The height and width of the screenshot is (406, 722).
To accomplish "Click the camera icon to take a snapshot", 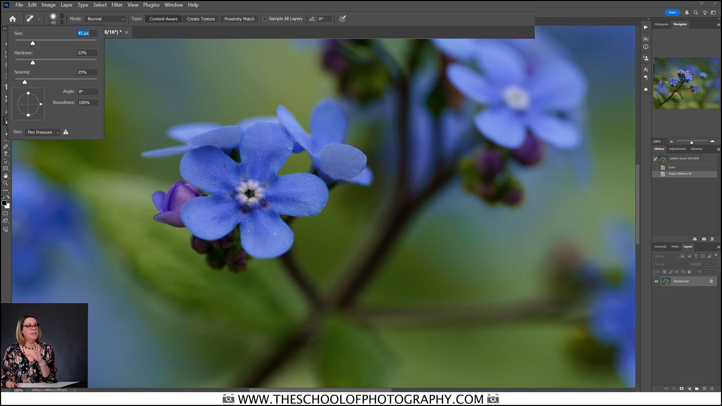I will coord(704,239).
